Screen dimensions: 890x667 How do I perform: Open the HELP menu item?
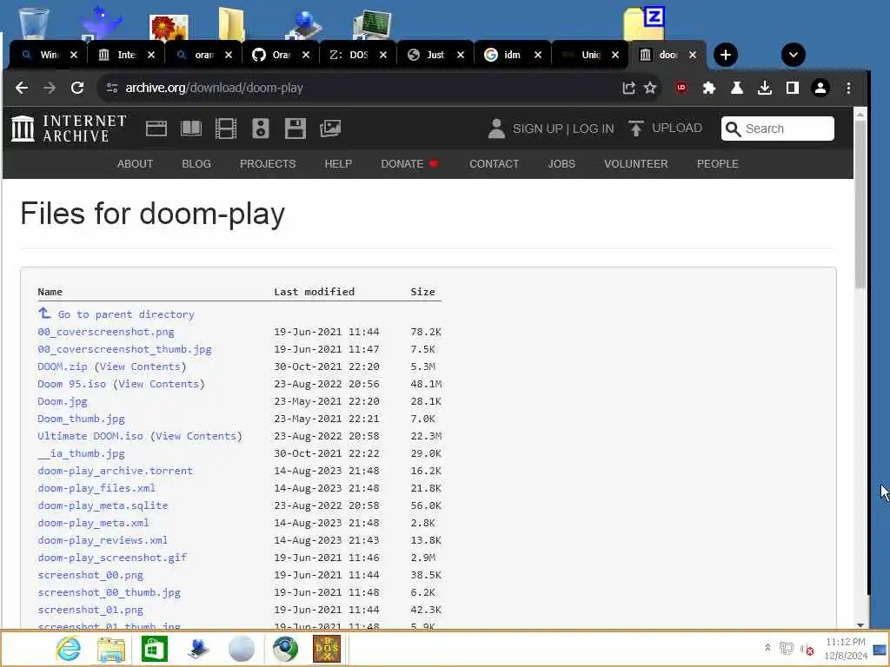click(338, 164)
